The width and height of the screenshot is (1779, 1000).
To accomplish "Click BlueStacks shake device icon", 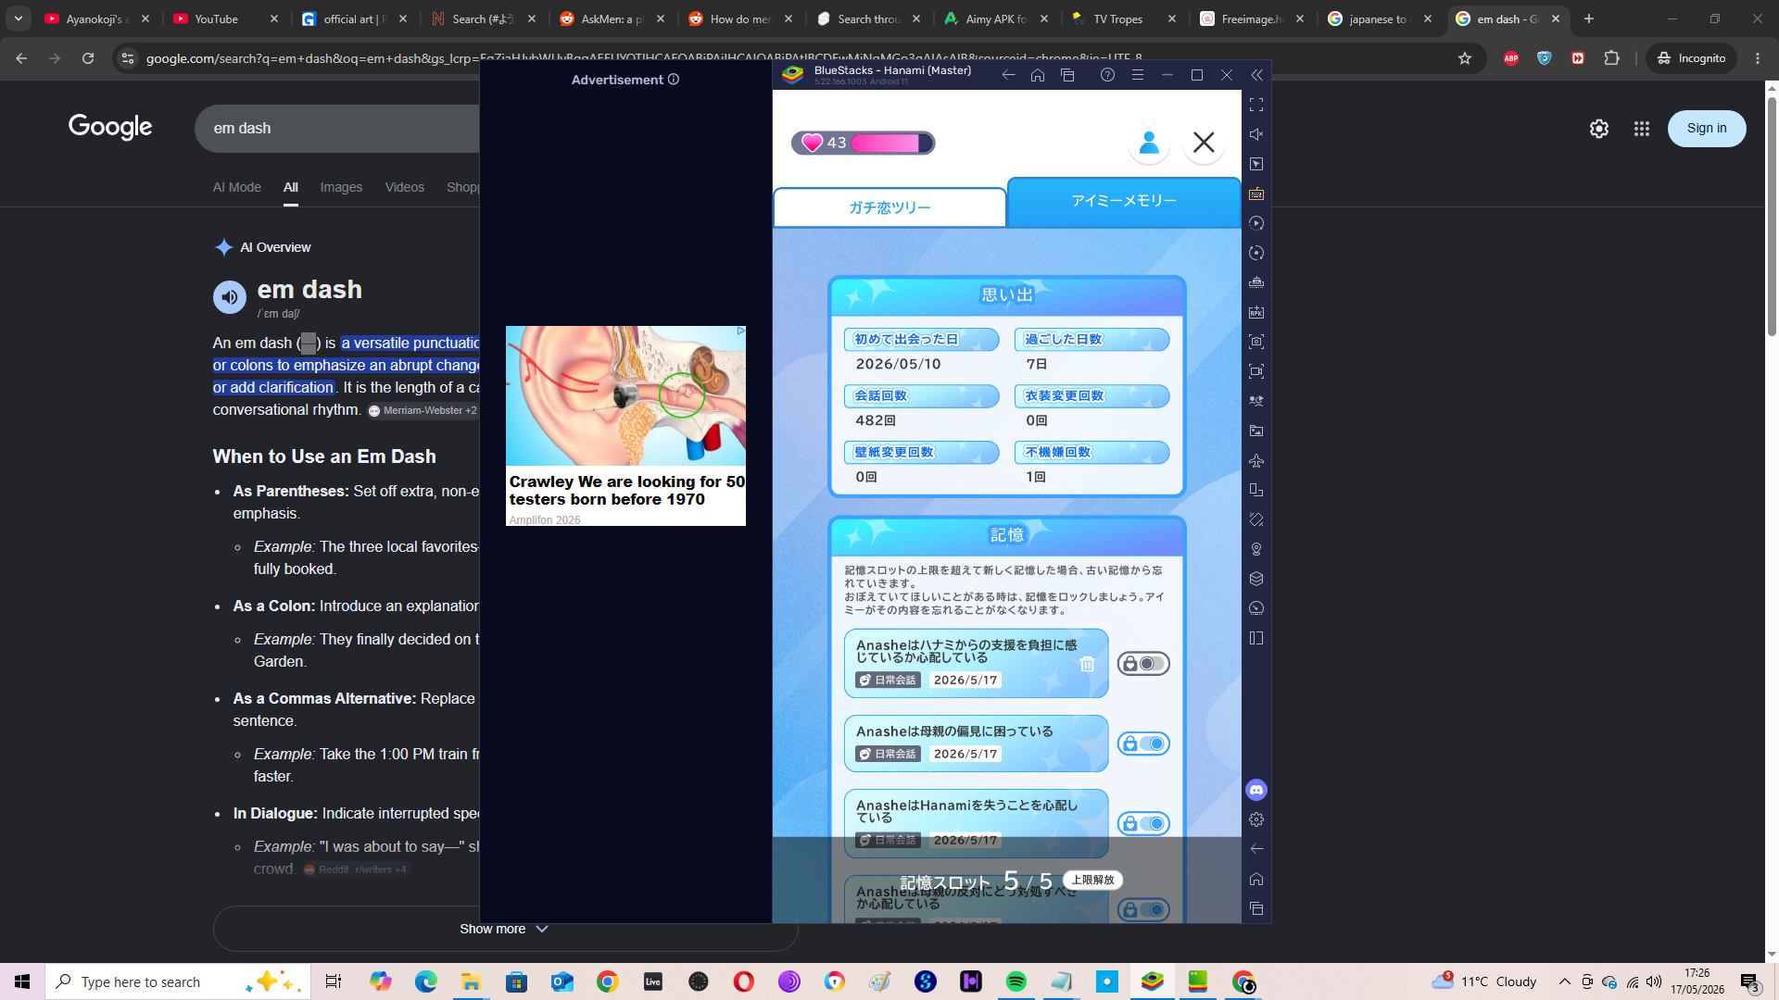I will pos(1256,519).
